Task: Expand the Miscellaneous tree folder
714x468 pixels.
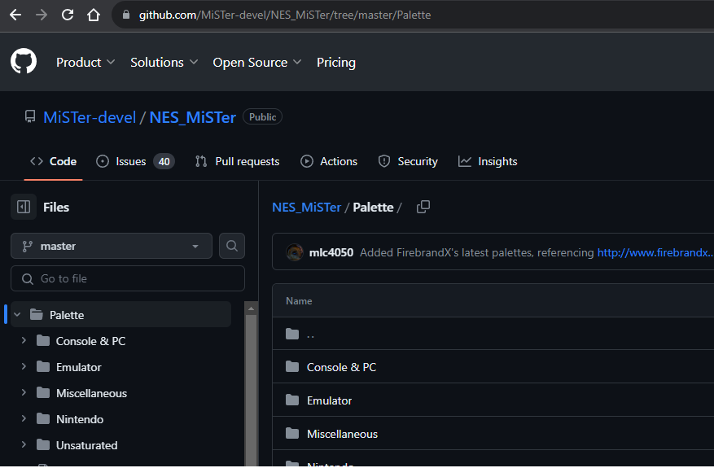Action: pyautogui.click(x=24, y=392)
